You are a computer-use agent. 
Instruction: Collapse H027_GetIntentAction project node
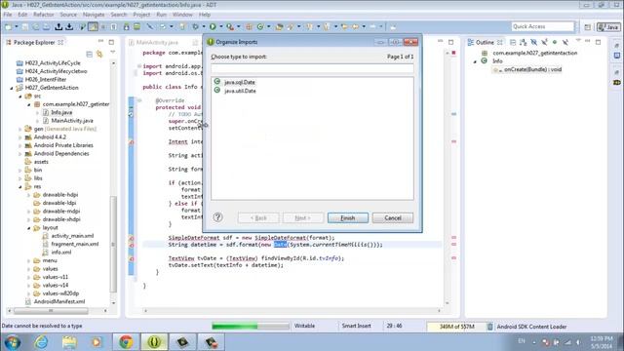12,88
